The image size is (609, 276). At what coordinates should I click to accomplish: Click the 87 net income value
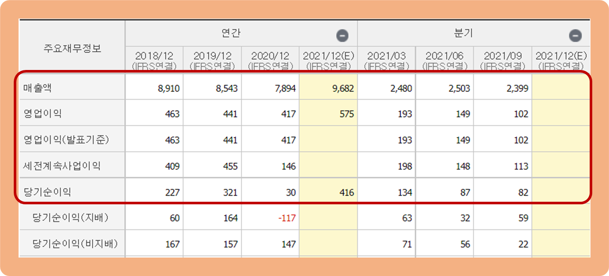pyautogui.click(x=465, y=192)
